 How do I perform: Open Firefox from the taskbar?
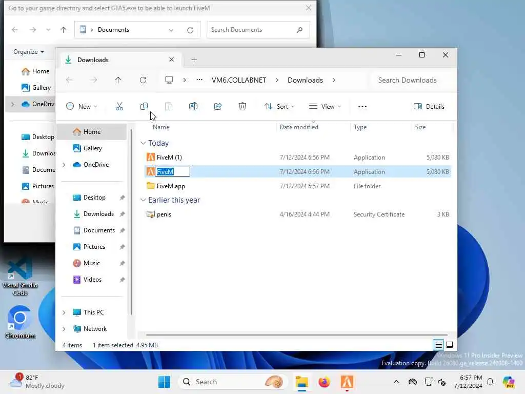pos(324,382)
